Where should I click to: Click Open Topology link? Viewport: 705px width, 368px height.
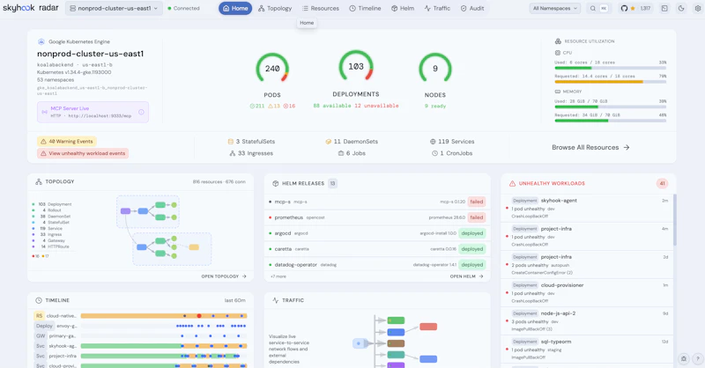224,276
